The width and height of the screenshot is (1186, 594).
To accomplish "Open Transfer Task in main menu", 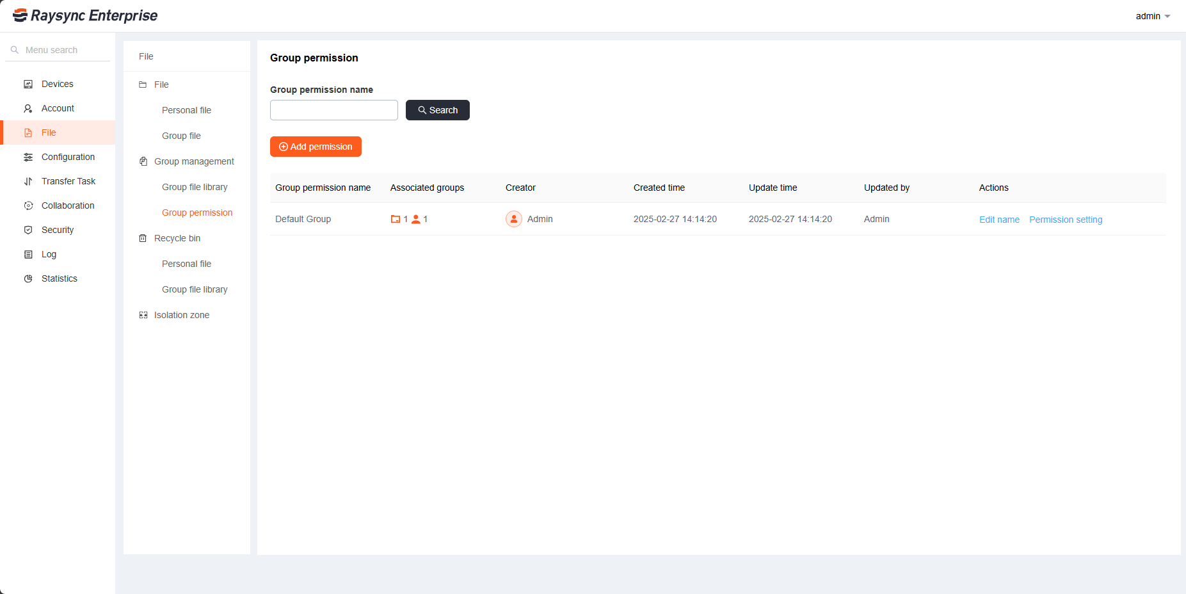I will coord(58,181).
